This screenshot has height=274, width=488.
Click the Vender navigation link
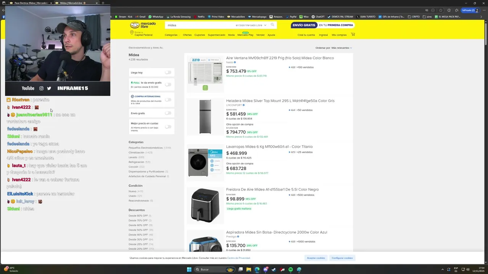(x=260, y=35)
